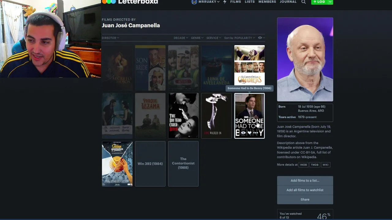The height and width of the screenshot is (220, 392).
Task: Toggle the eye visibility filter
Action: 260,38
